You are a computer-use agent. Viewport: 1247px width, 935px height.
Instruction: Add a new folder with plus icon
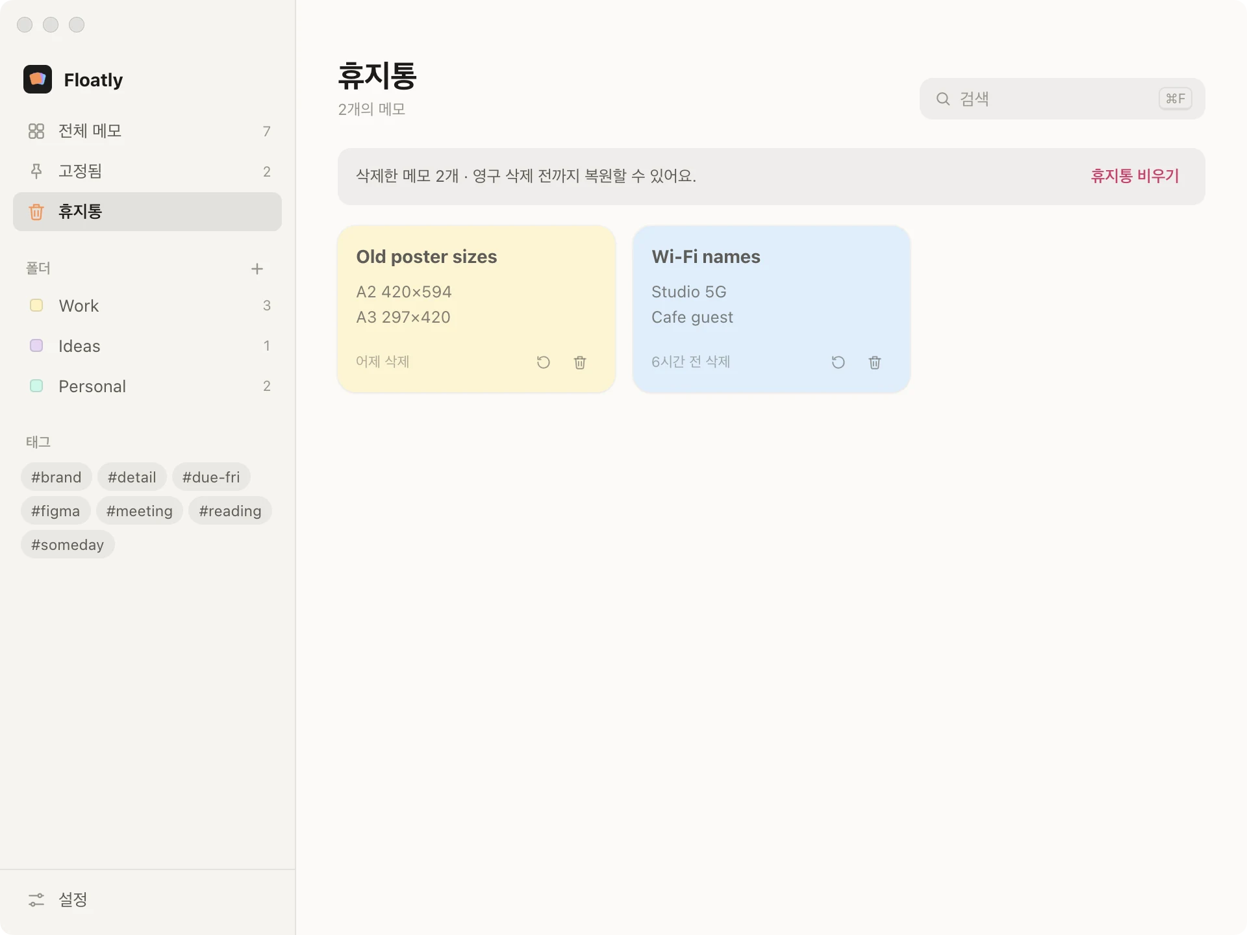(x=257, y=269)
